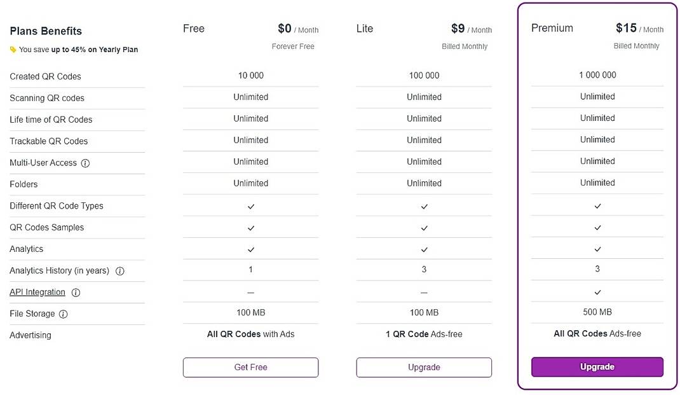Image resolution: width=680 pixels, height=395 pixels.
Task: Click the File Storage info icon
Action: coord(63,314)
